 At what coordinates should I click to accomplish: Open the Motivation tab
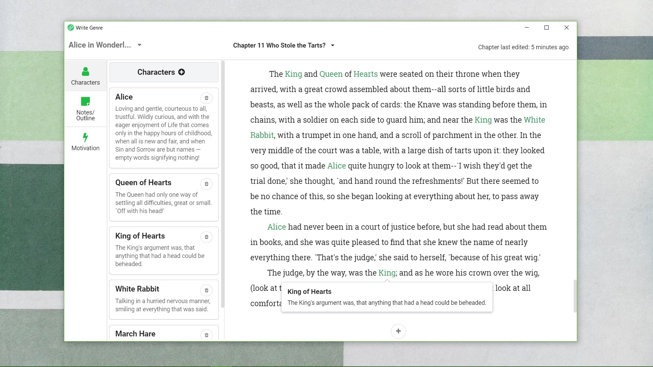pos(85,142)
